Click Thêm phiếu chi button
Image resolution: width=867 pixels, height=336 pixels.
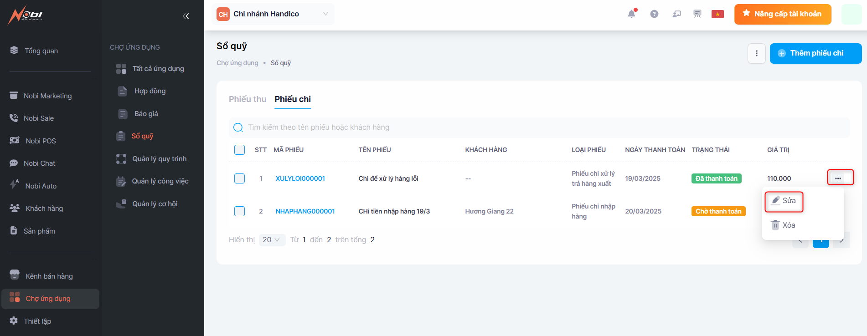815,53
